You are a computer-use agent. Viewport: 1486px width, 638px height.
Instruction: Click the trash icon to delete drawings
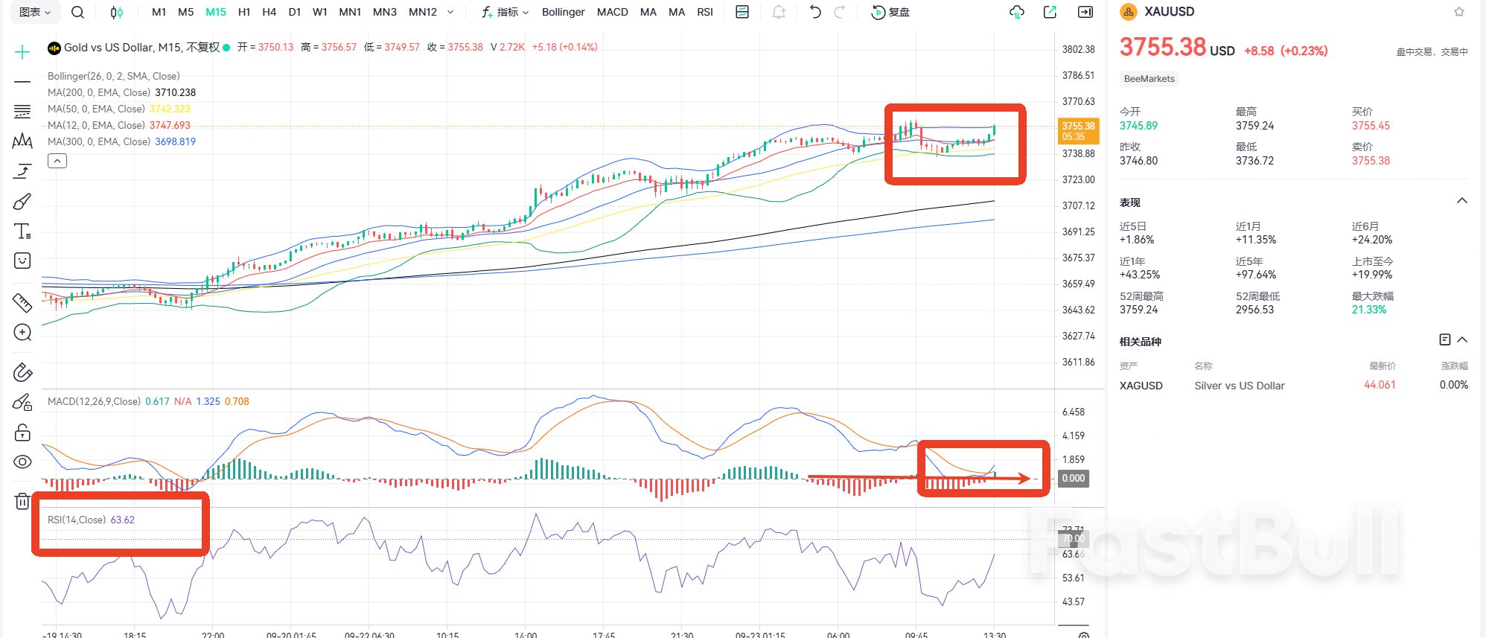(22, 501)
